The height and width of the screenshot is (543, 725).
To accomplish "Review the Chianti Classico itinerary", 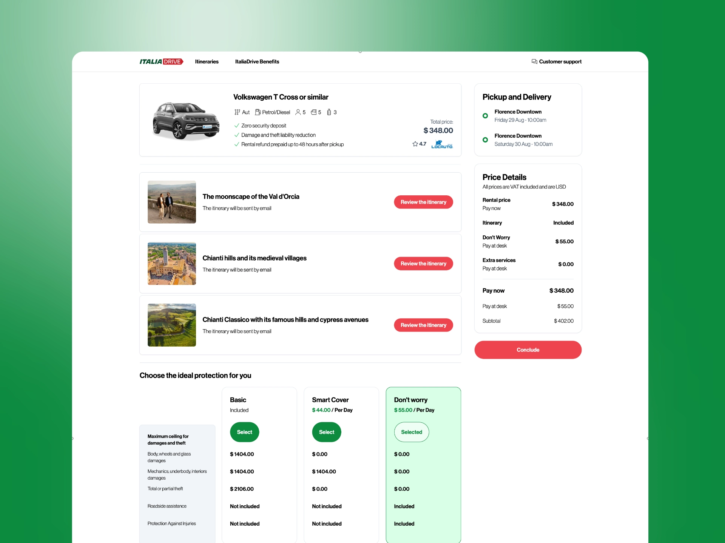I will [x=423, y=325].
